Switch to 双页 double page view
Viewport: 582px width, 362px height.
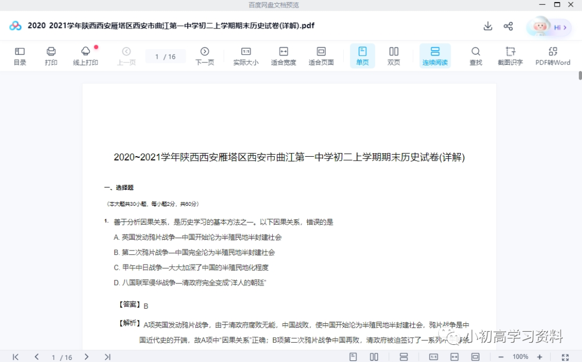click(x=393, y=57)
